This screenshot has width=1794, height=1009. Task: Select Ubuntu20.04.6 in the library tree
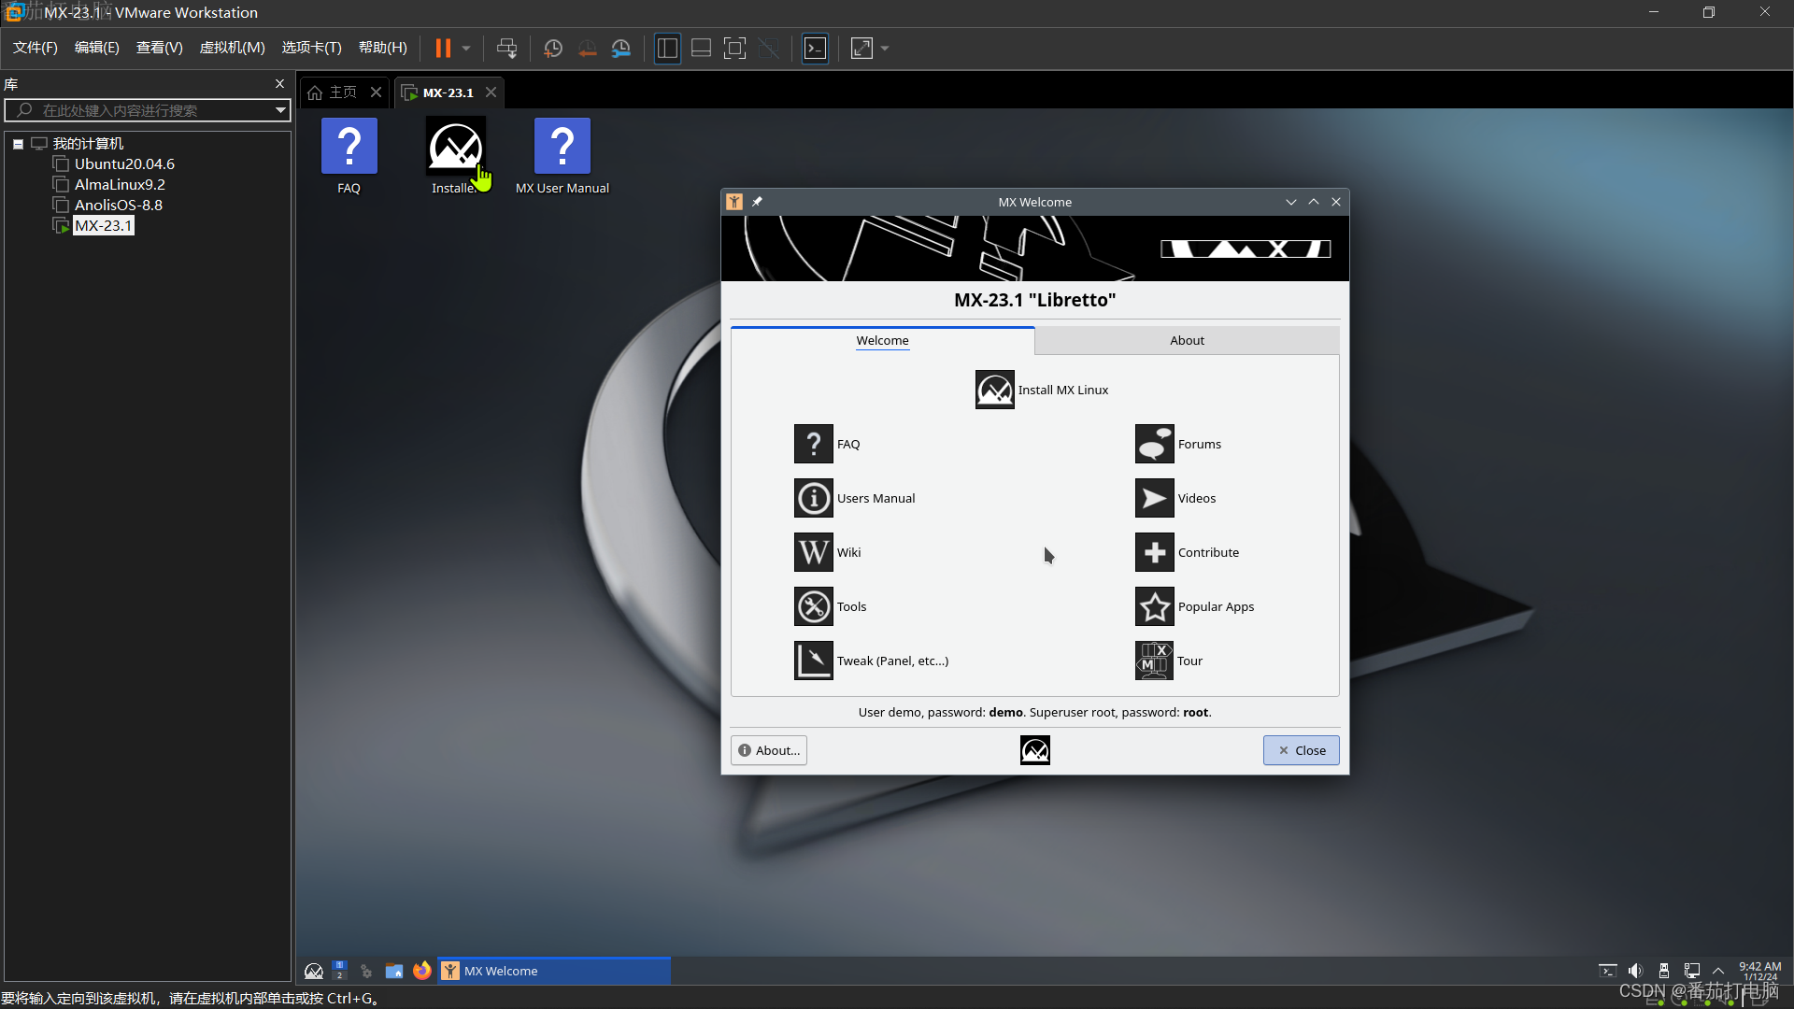124,164
